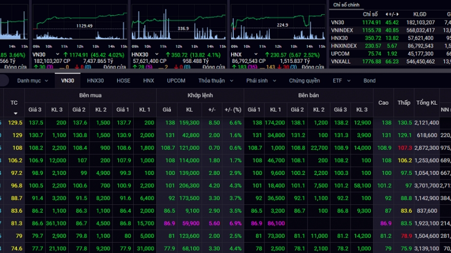Image resolution: width=451 pixels, height=253 pixels.
Task: Go to the Bond tab
Action: (369, 81)
